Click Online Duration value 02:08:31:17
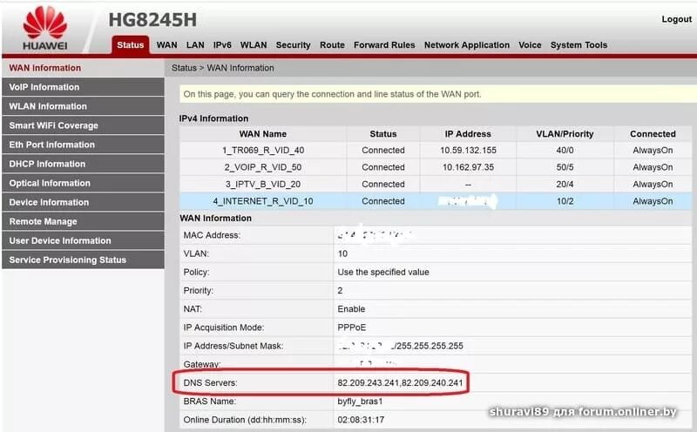The height and width of the screenshot is (432, 697). (x=361, y=420)
